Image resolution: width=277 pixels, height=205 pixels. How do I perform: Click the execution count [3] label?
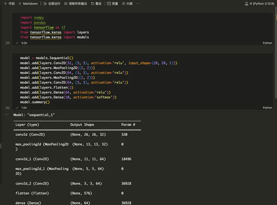[7, 43]
